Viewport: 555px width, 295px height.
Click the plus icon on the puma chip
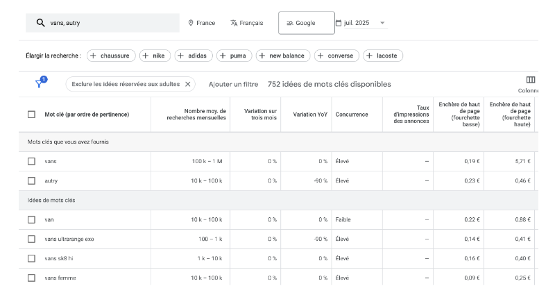(x=223, y=56)
